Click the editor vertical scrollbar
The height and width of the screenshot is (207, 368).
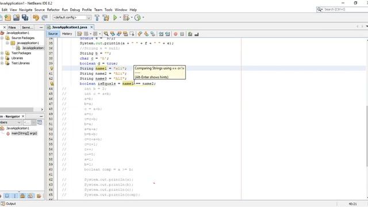tap(367, 136)
